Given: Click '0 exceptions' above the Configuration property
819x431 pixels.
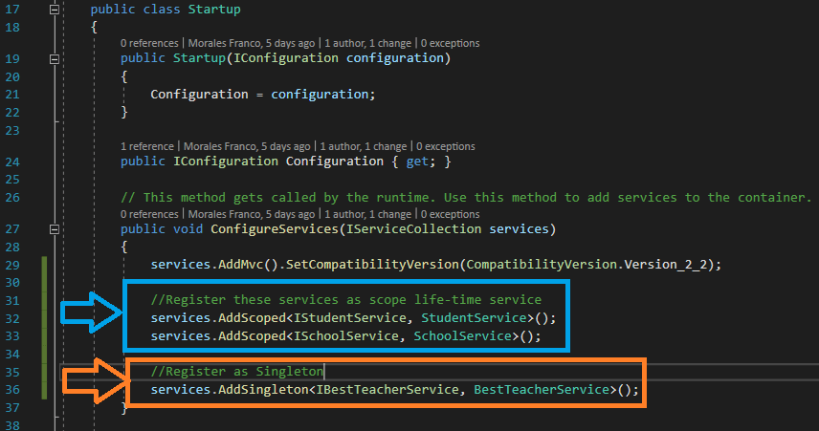Looking at the screenshot, I should coord(446,146).
